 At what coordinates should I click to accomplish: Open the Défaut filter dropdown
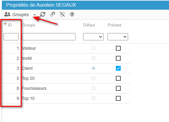point(93,37)
